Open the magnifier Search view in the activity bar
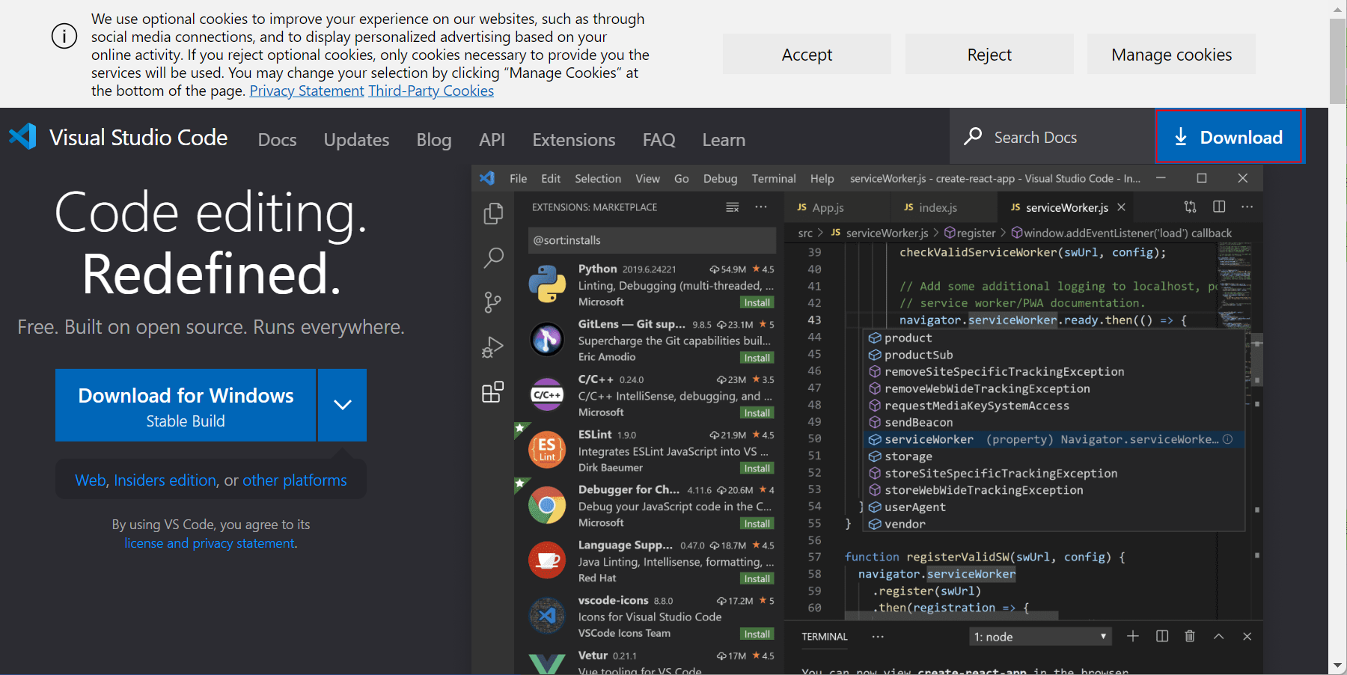The height and width of the screenshot is (675, 1347). tap(493, 258)
